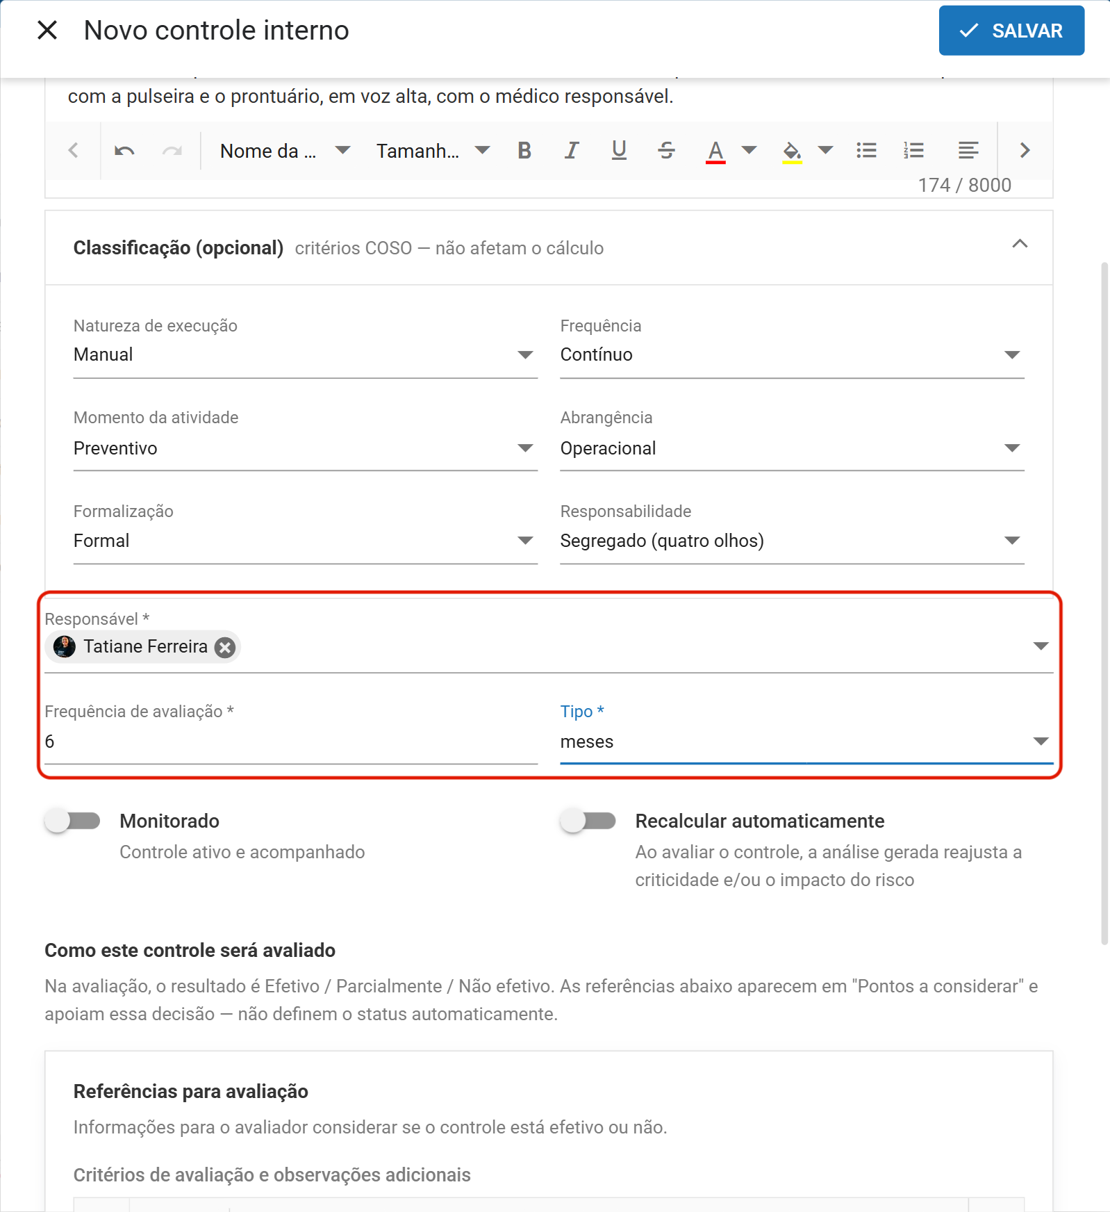Click the yellow highlight fill icon
This screenshot has height=1212, width=1110.
click(792, 151)
